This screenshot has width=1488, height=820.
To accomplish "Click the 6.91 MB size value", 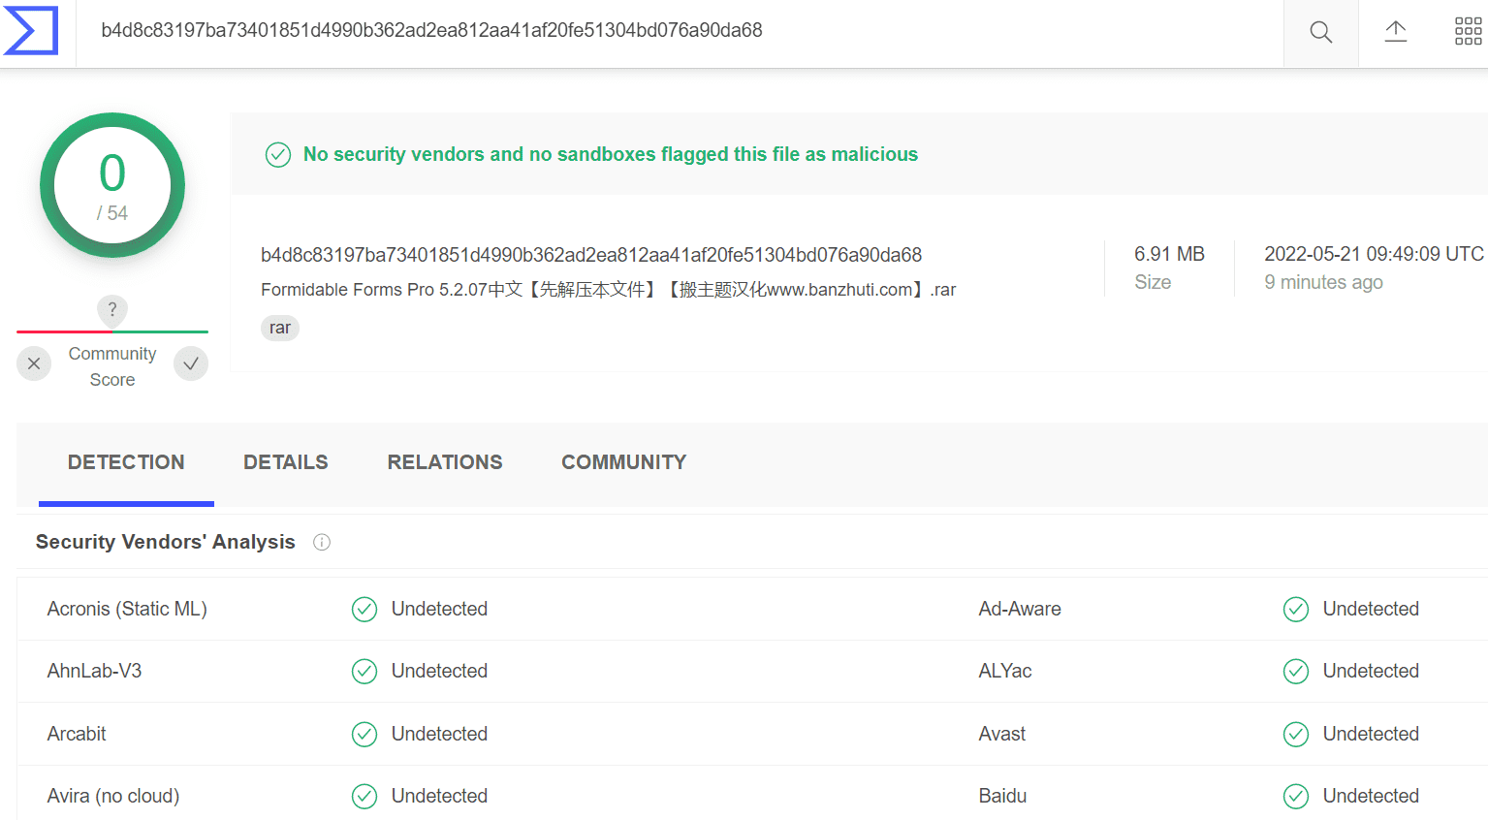I will (x=1169, y=254).
